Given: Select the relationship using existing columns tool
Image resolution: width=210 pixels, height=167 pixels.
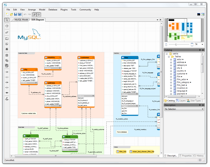Looking at the screenshot, I should coord(7,99).
